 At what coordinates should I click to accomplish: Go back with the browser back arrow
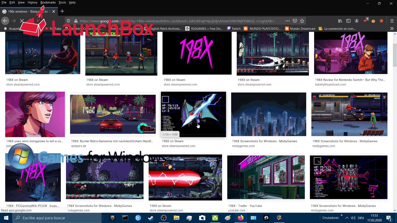(5, 21)
